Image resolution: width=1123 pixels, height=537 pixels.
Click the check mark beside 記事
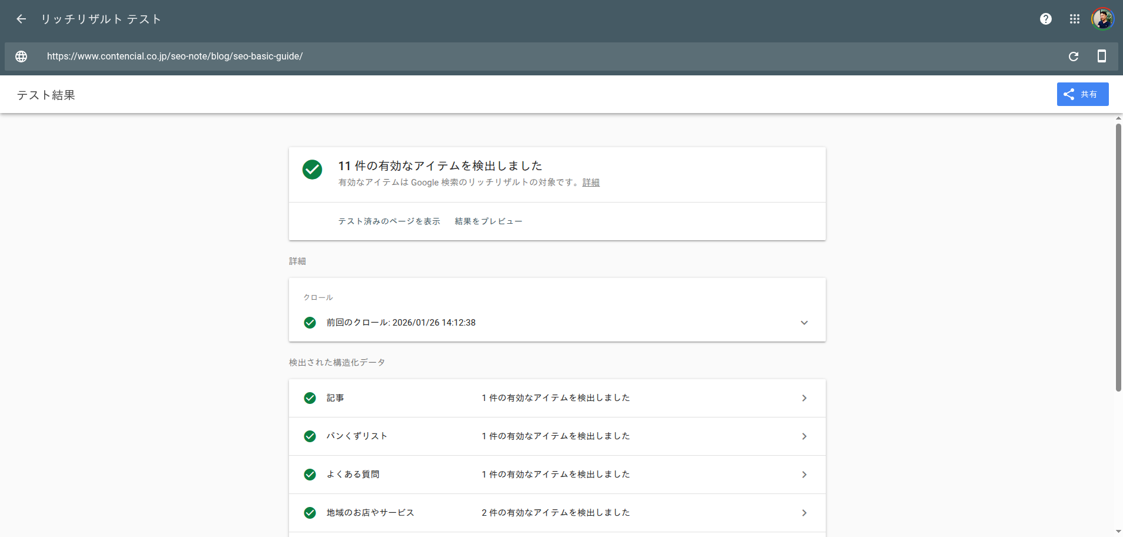pyautogui.click(x=310, y=398)
